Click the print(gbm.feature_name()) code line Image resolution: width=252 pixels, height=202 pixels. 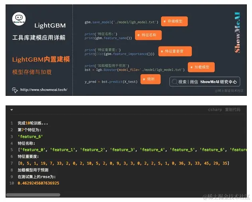click(x=108, y=38)
